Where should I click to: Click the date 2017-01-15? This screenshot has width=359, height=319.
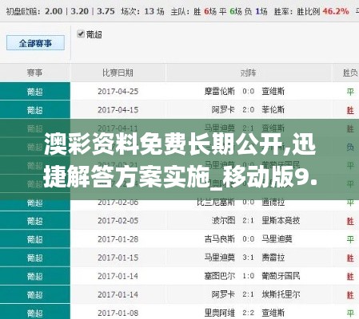[118, 258]
